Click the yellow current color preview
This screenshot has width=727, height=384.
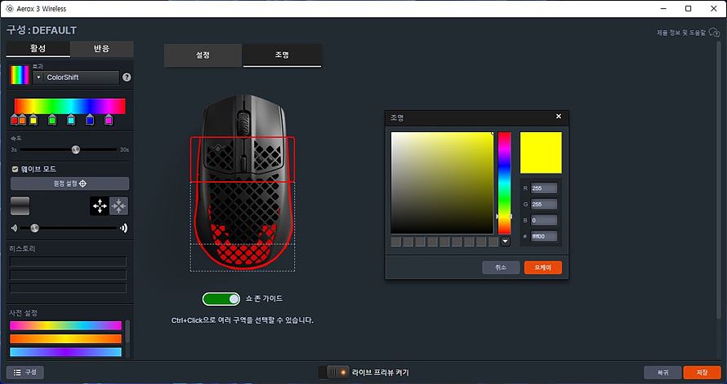[541, 152]
